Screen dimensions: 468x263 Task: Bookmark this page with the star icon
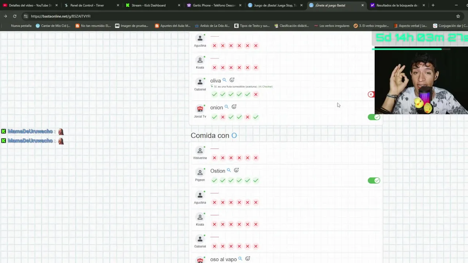pos(458,16)
